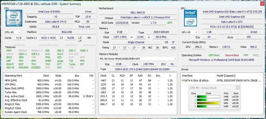Select the 666.7 memory timing row

tap(138, 104)
